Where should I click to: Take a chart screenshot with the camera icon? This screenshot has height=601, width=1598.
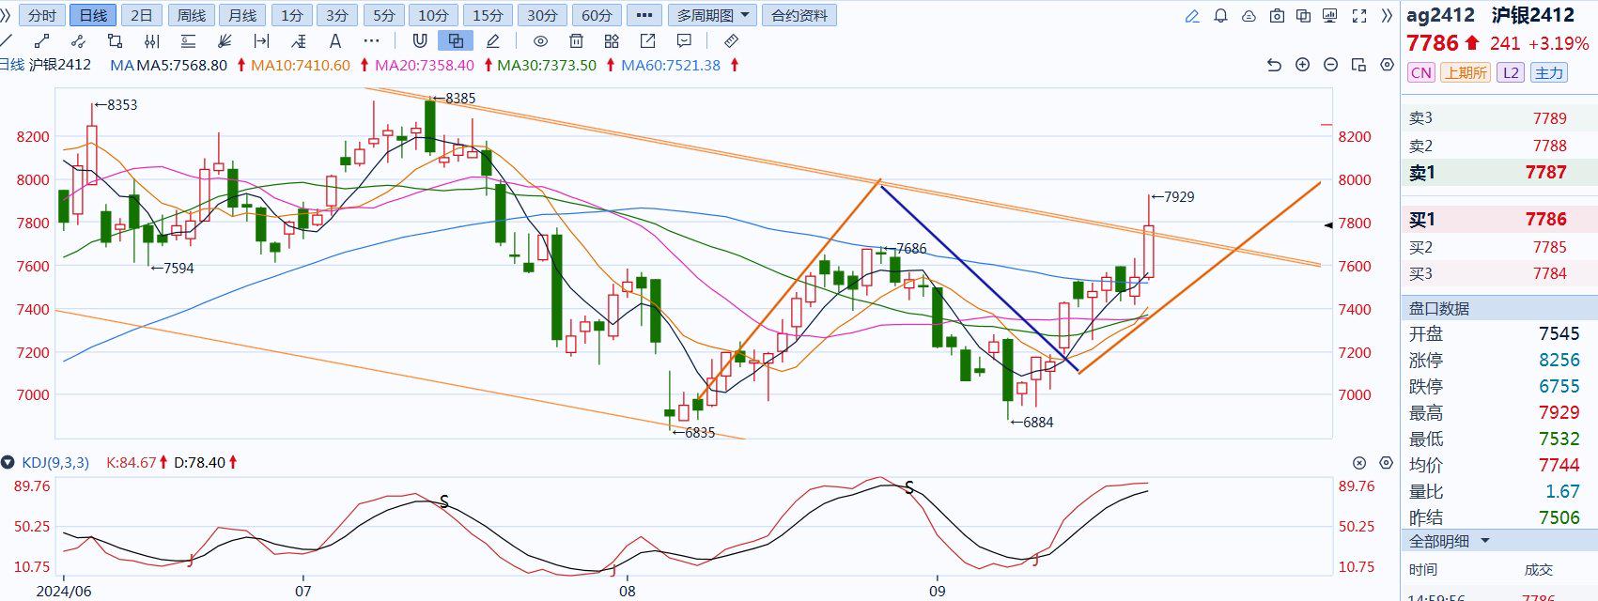pyautogui.click(x=1277, y=16)
